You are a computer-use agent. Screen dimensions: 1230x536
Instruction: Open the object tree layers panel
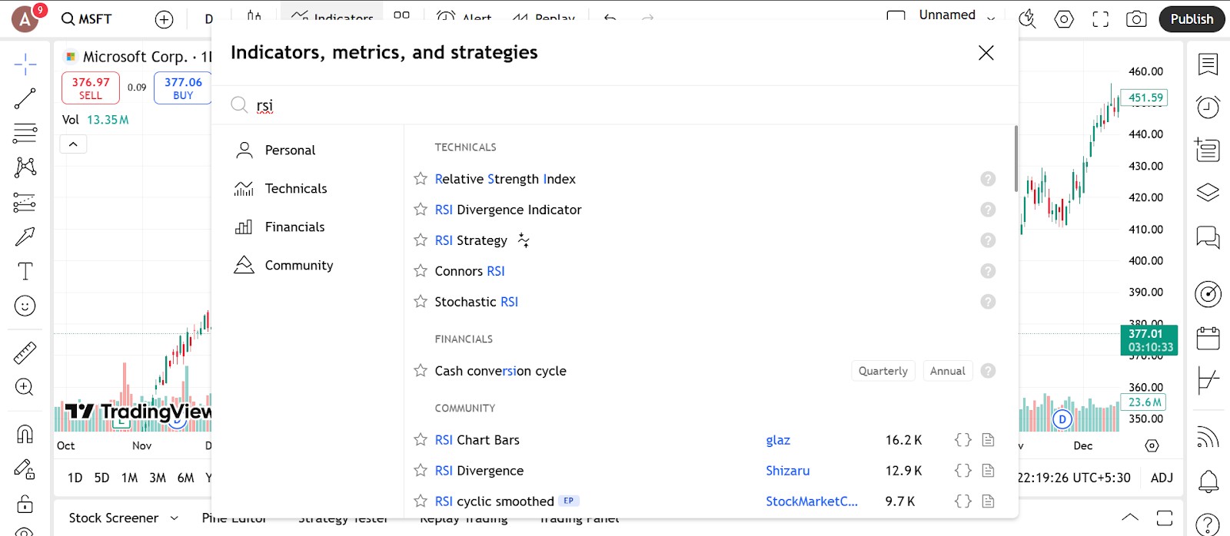pyautogui.click(x=1208, y=192)
